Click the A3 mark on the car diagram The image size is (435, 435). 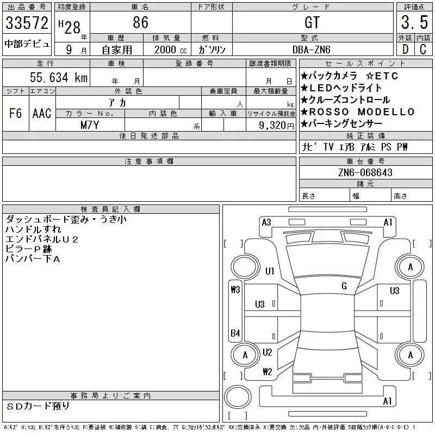(266, 222)
